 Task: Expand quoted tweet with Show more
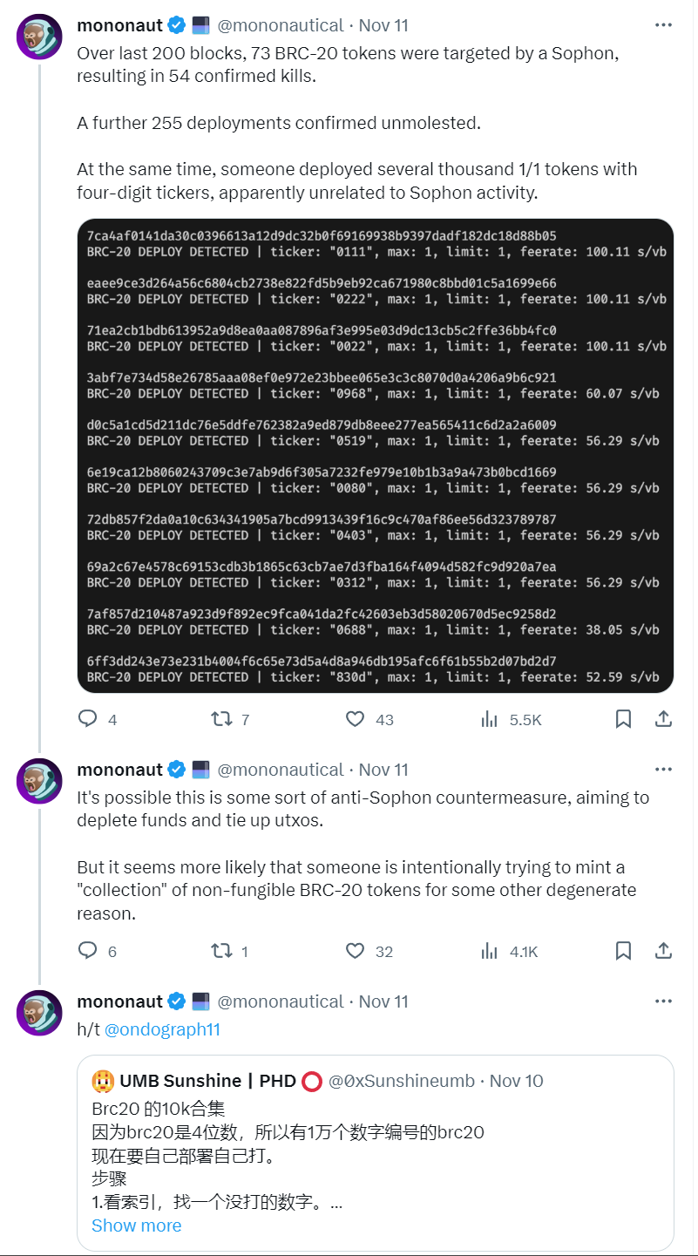tap(137, 1225)
